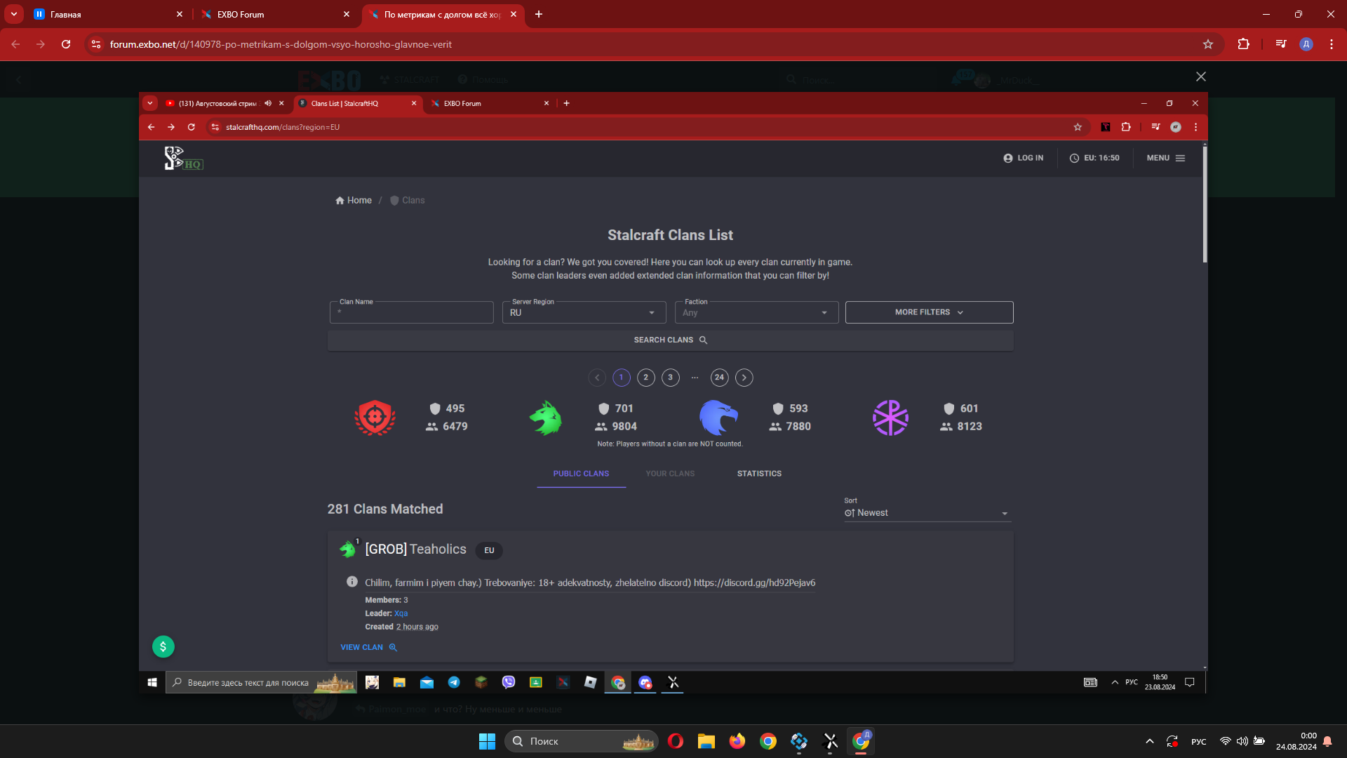Open File Explorer from the Windows 11 taskbar
1347x758 pixels.
(x=706, y=741)
